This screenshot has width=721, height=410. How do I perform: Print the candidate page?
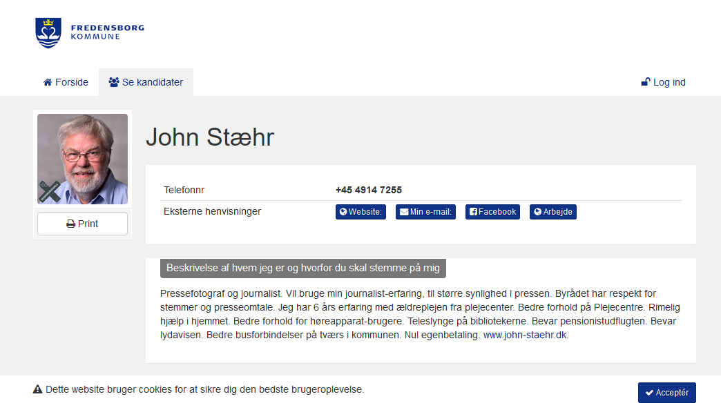pyautogui.click(x=82, y=224)
